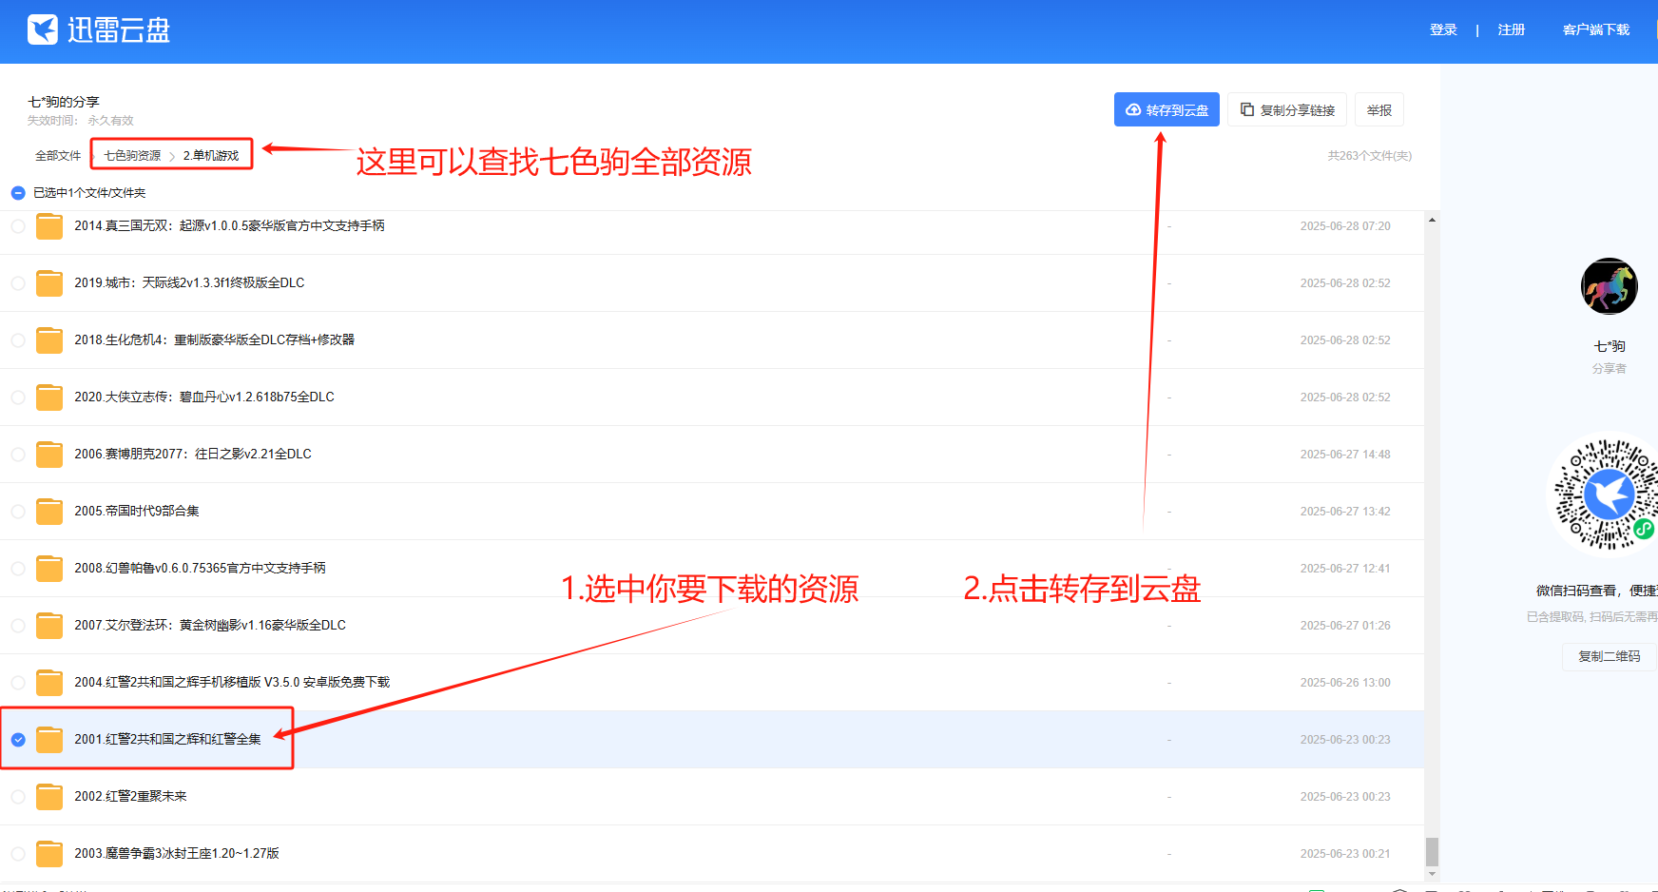The image size is (1658, 892).
Task: Open folder icon for 2001.红警2共和国之辉 row
Action: (x=49, y=740)
